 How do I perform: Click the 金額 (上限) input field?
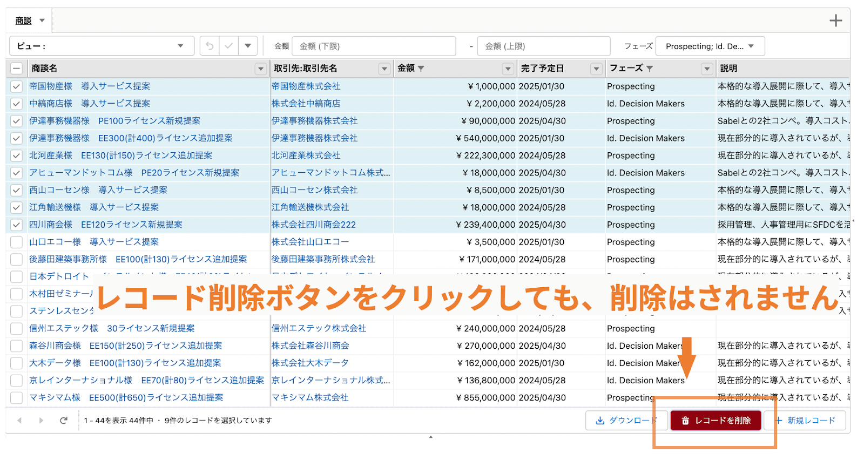pos(544,46)
